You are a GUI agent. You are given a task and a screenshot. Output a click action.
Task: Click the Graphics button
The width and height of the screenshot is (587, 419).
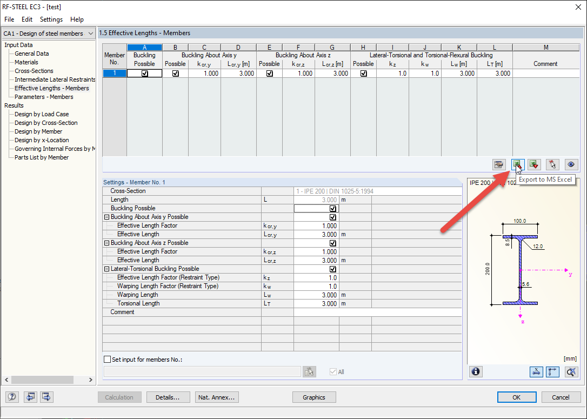pyautogui.click(x=313, y=397)
